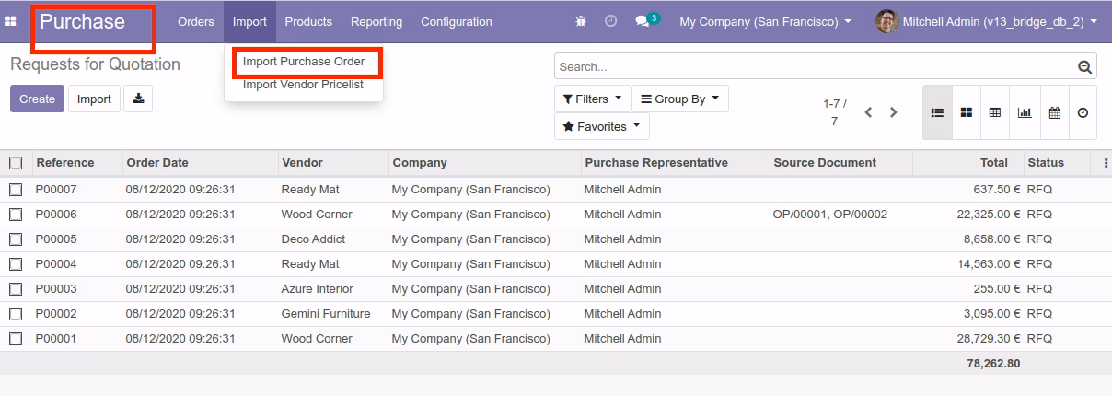Switch to graph view
The image size is (1112, 396).
point(1025,112)
